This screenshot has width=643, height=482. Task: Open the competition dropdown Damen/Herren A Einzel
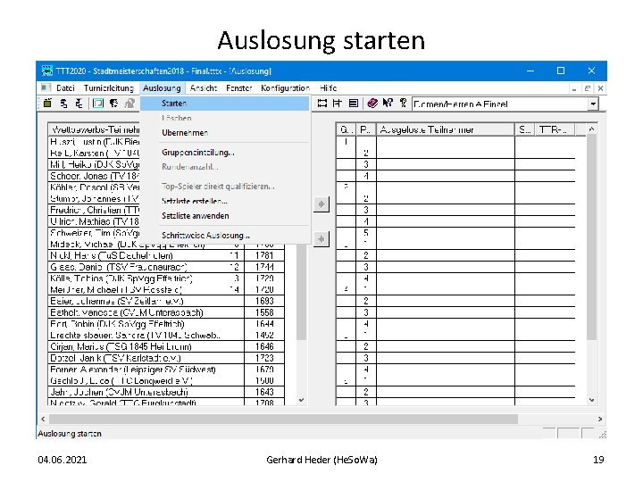[x=593, y=104]
